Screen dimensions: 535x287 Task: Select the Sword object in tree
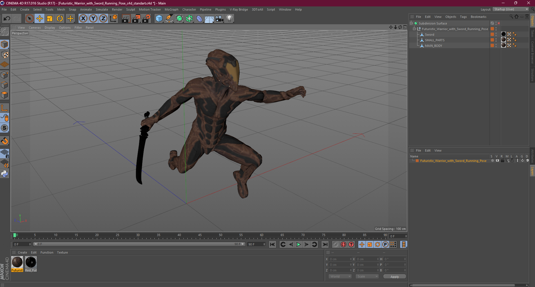[x=429, y=35]
